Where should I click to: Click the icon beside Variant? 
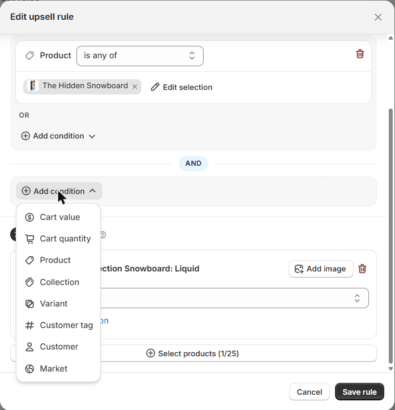[x=29, y=304]
